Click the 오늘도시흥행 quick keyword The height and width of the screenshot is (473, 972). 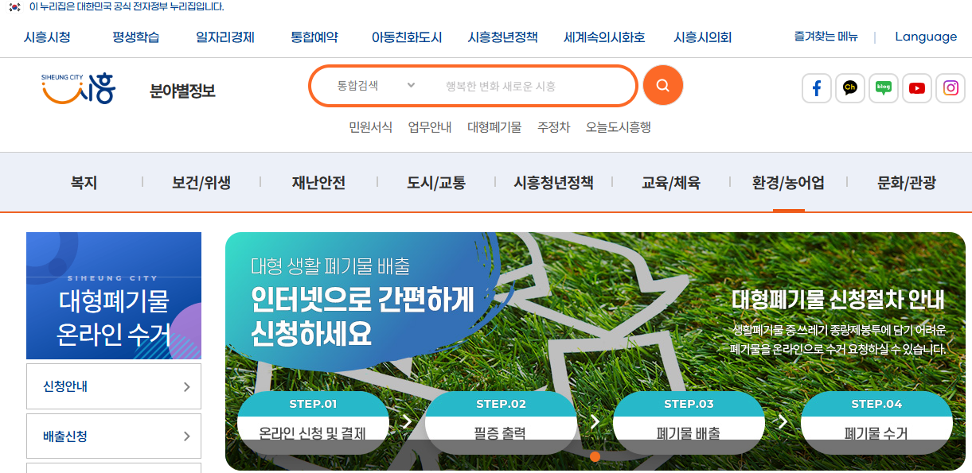(x=619, y=127)
